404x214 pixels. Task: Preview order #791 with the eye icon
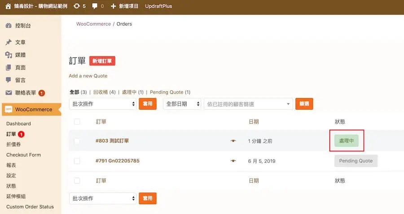tap(233, 161)
